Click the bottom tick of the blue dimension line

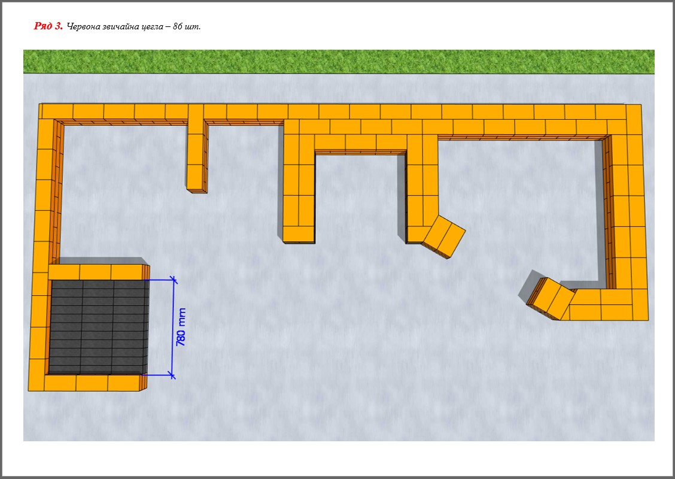point(173,375)
